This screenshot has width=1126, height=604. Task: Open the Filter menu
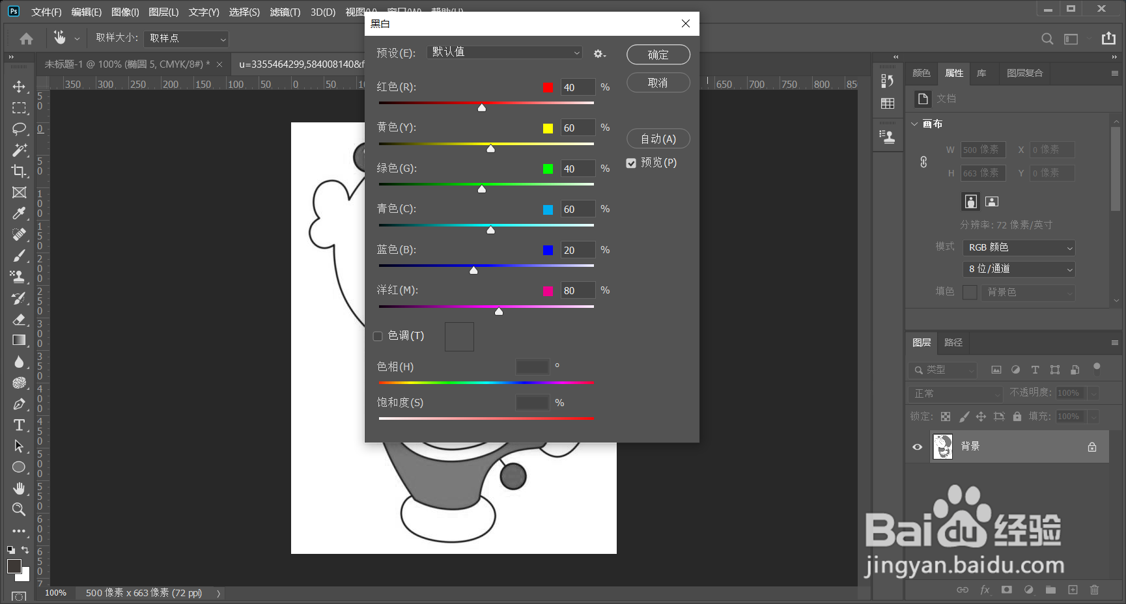pyautogui.click(x=285, y=12)
